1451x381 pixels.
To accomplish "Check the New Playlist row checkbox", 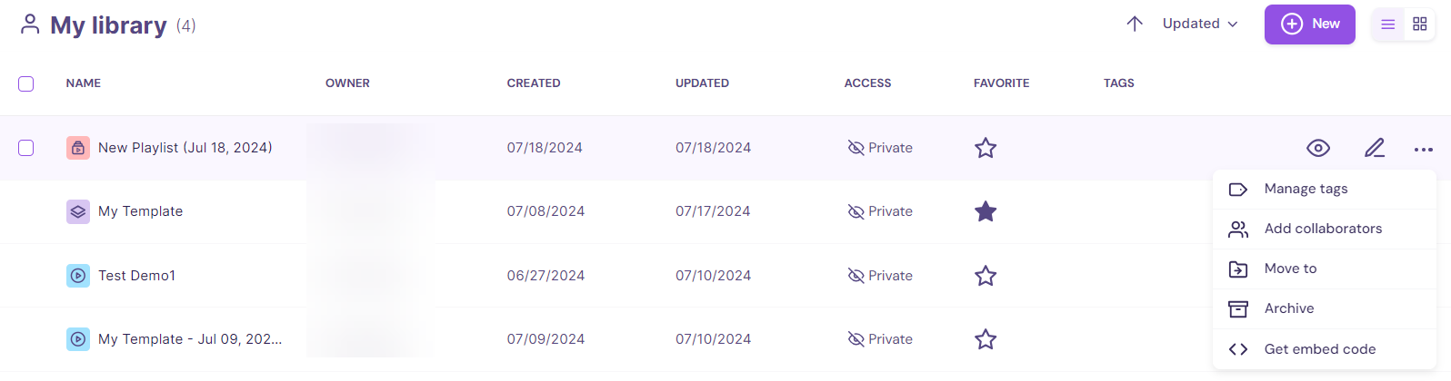I will [x=26, y=148].
